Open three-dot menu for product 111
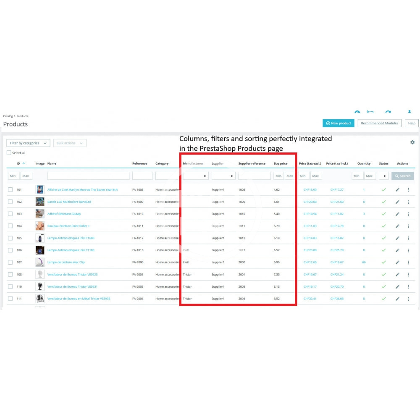This screenshot has width=420, height=420. coord(408,299)
